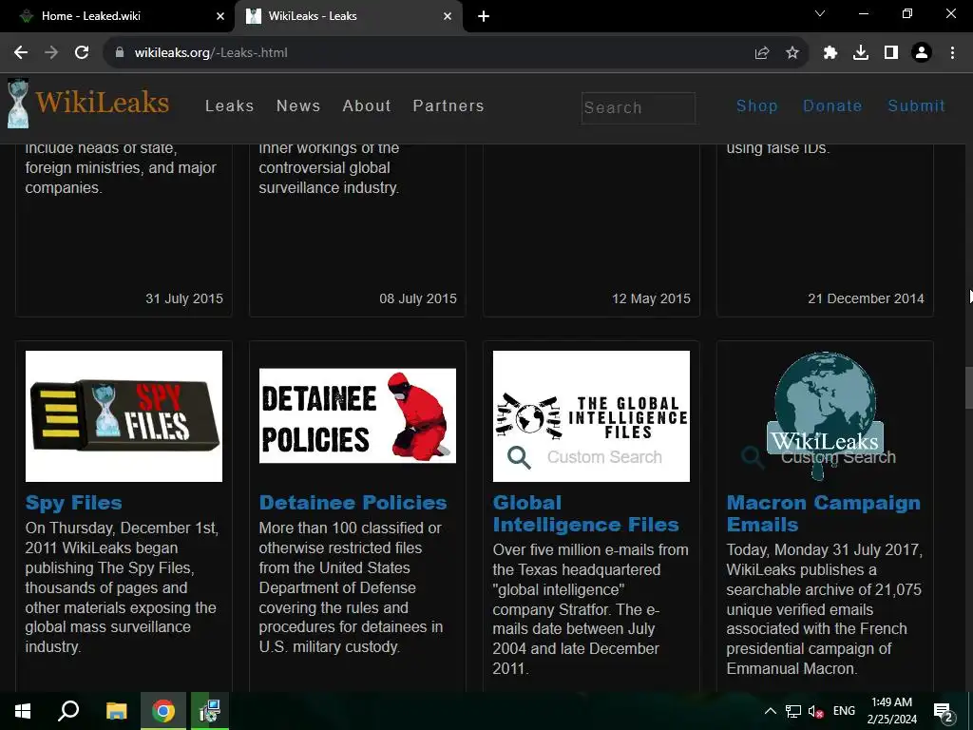The image size is (973, 730).
Task: Click the muted volume tray icon
Action: [815, 711]
